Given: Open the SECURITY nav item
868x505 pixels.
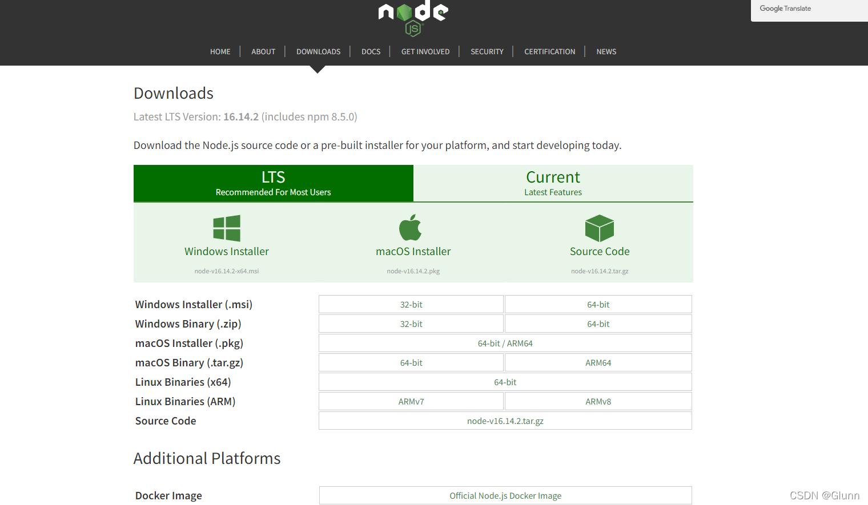Looking at the screenshot, I should pyautogui.click(x=487, y=51).
